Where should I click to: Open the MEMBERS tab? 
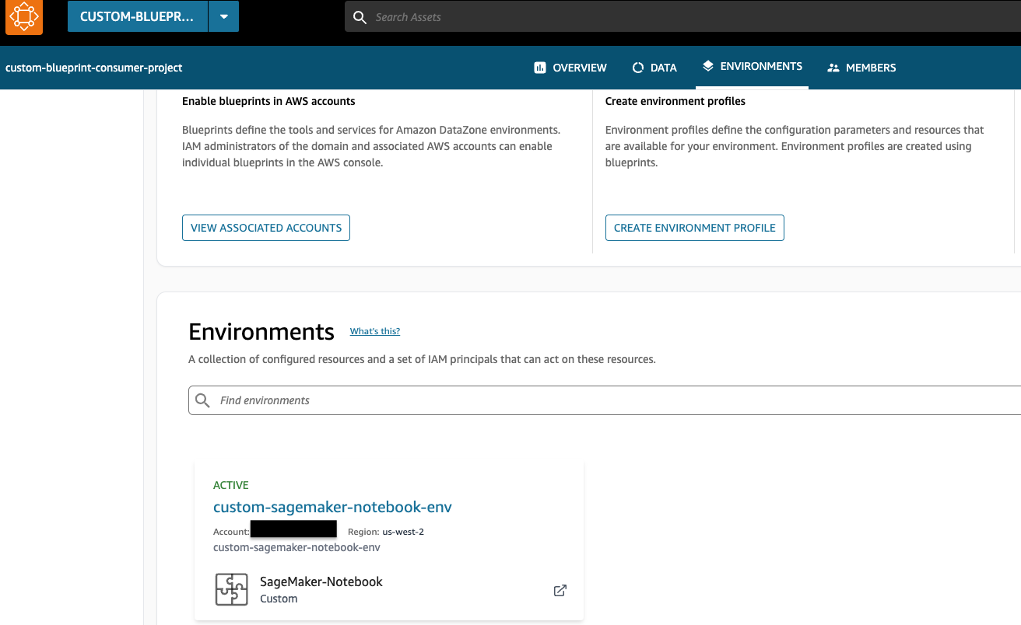coord(871,67)
